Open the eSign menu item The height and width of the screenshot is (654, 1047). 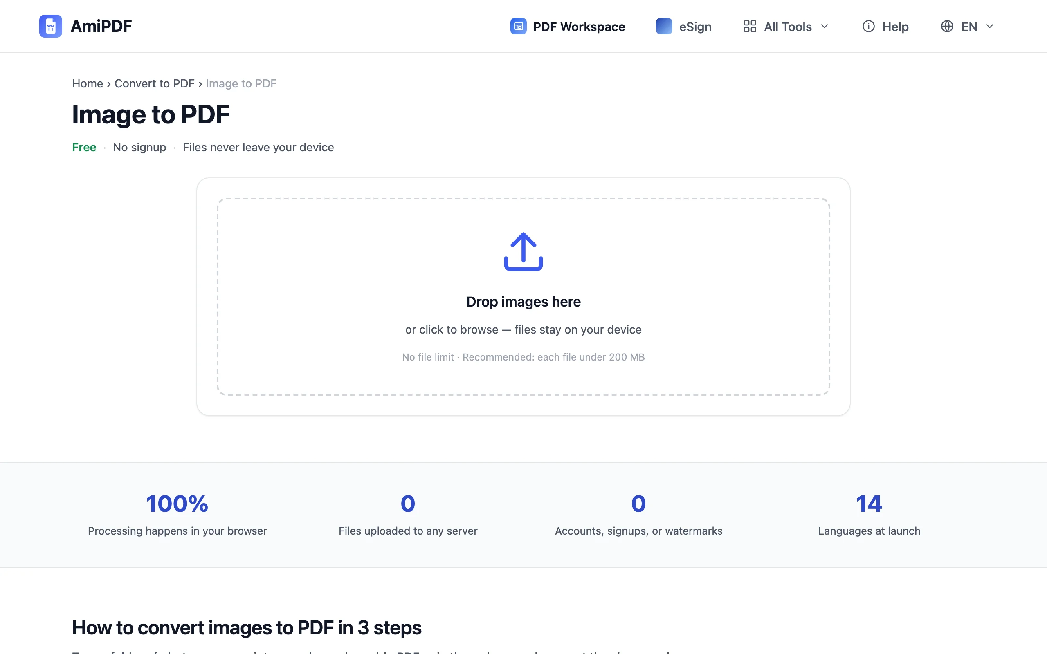click(x=683, y=27)
